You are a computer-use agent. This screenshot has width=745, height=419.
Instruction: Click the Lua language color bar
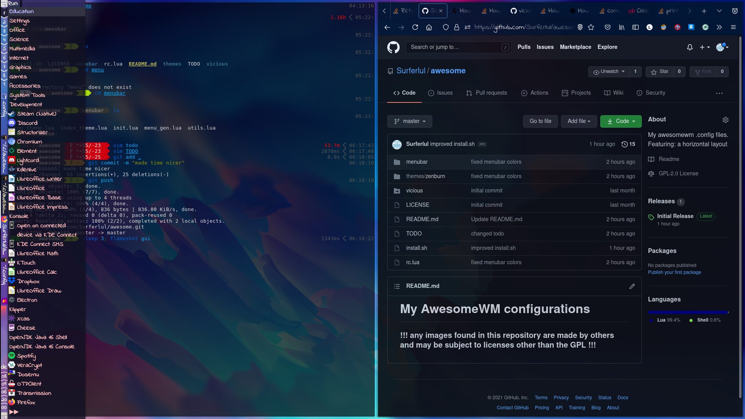[687, 312]
